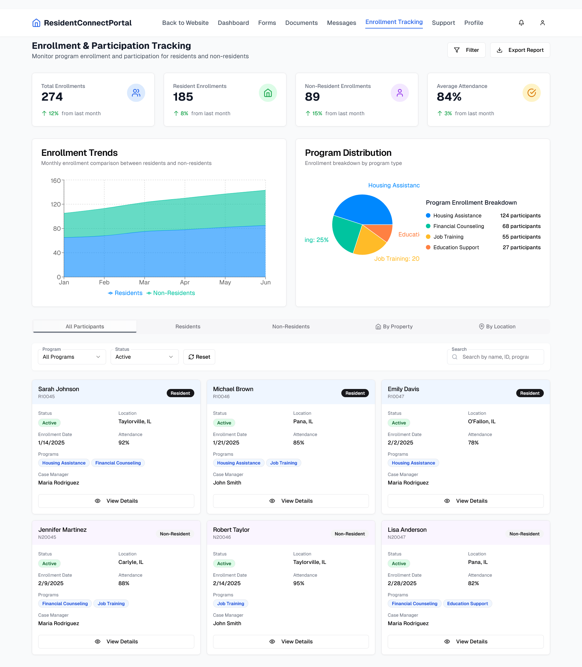This screenshot has width=582, height=667.
Task: Toggle the Non-Residents series in chart legend
Action: [x=170, y=293]
